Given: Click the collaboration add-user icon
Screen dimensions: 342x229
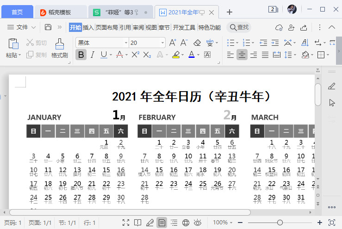Looking at the screenshot, I should click(x=292, y=27).
